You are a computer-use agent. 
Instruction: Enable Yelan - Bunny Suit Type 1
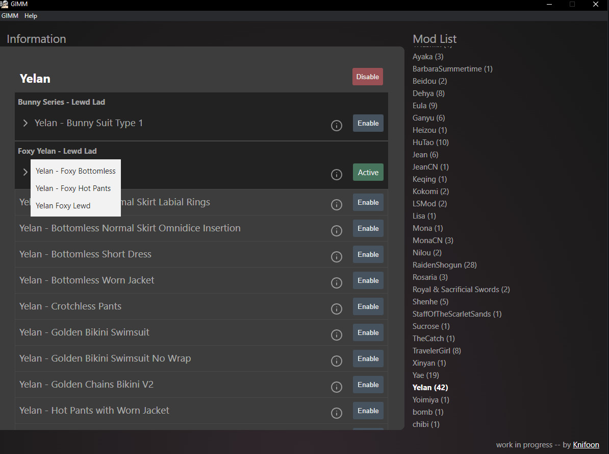tap(368, 123)
